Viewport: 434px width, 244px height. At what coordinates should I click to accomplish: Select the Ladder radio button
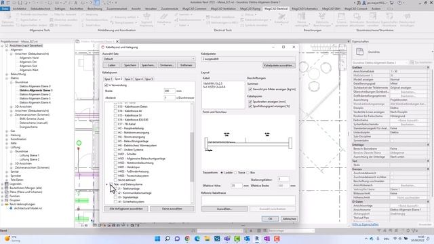(222, 173)
